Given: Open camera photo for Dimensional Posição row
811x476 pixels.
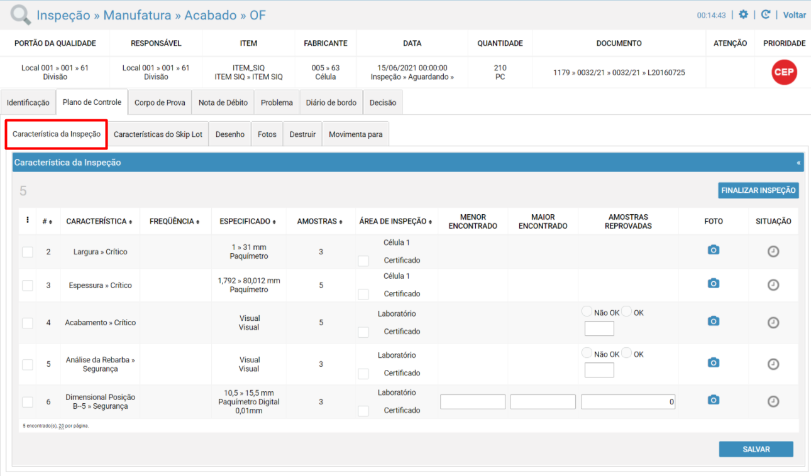Looking at the screenshot, I should pos(714,400).
